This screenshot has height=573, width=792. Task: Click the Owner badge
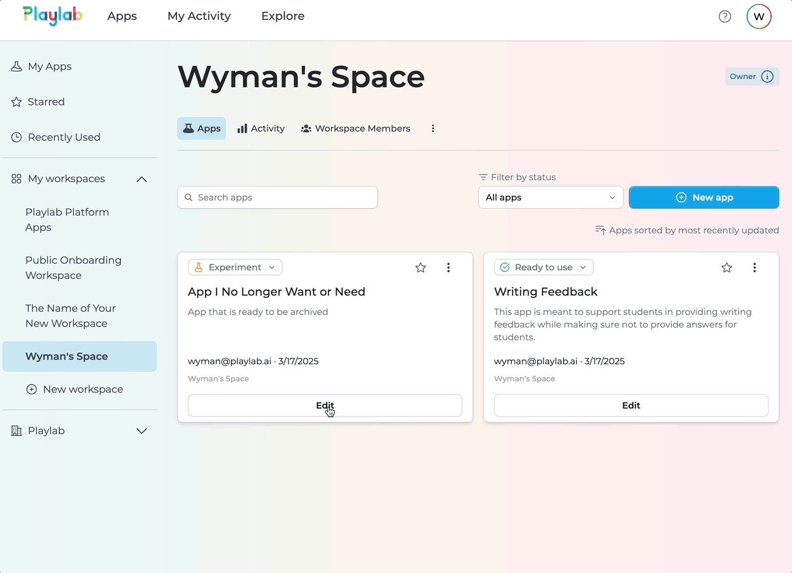click(752, 77)
